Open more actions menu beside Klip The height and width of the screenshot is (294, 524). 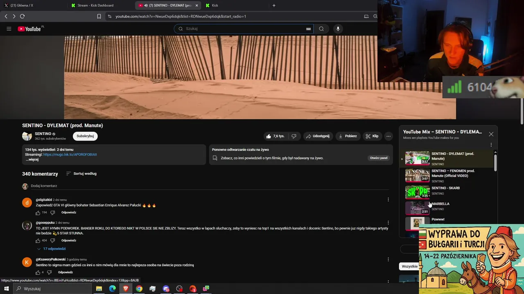[x=388, y=136]
